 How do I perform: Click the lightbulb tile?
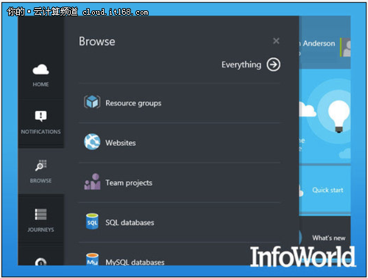(325, 116)
